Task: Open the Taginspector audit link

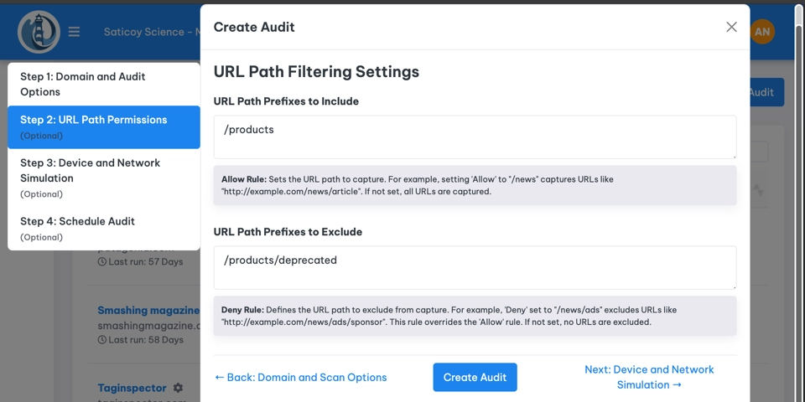Action: pos(133,388)
